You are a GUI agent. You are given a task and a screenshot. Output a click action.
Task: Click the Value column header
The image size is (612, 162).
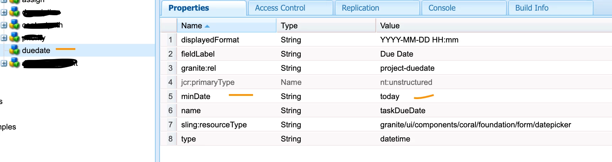pyautogui.click(x=390, y=26)
